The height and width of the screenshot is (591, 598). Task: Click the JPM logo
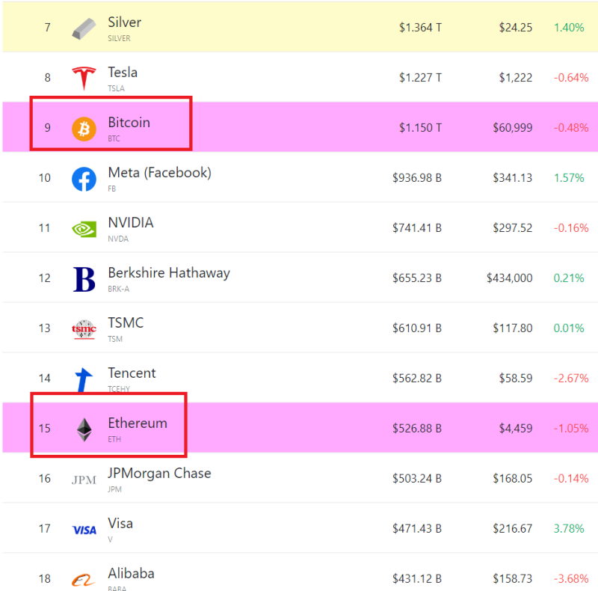pyautogui.click(x=84, y=480)
